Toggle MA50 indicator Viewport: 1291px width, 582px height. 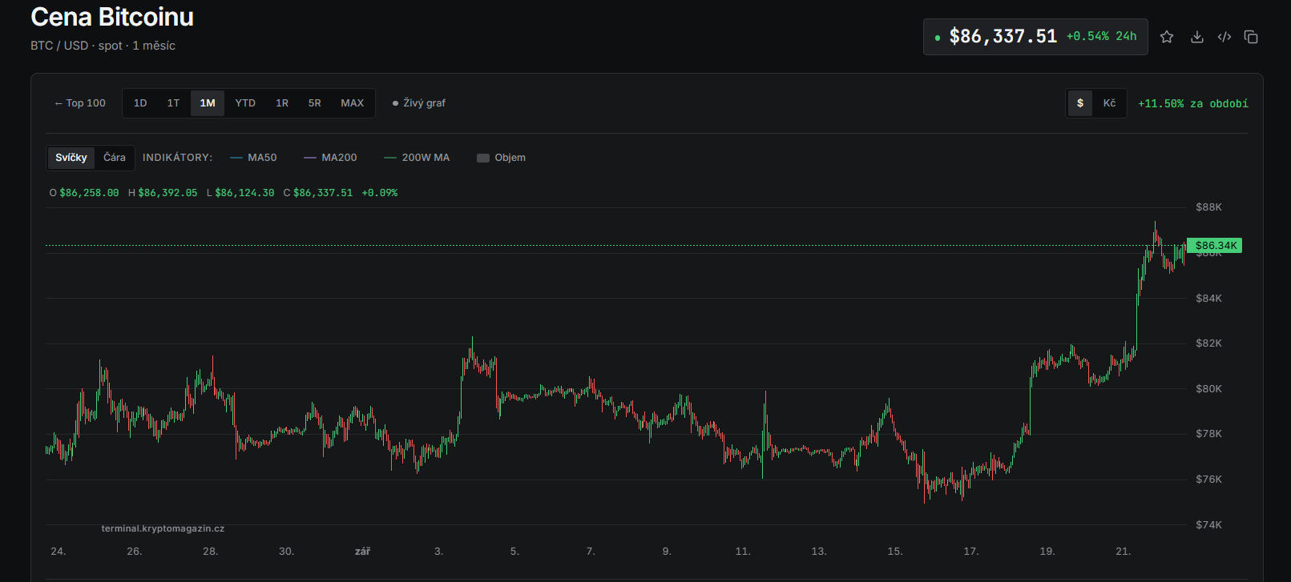(253, 158)
